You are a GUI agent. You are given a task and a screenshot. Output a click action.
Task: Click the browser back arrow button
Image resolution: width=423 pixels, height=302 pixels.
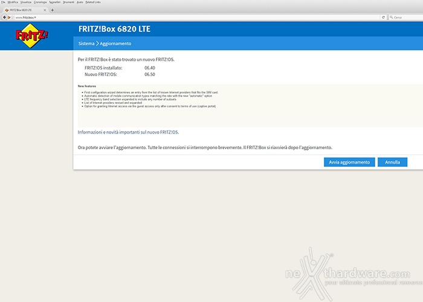tap(4, 18)
